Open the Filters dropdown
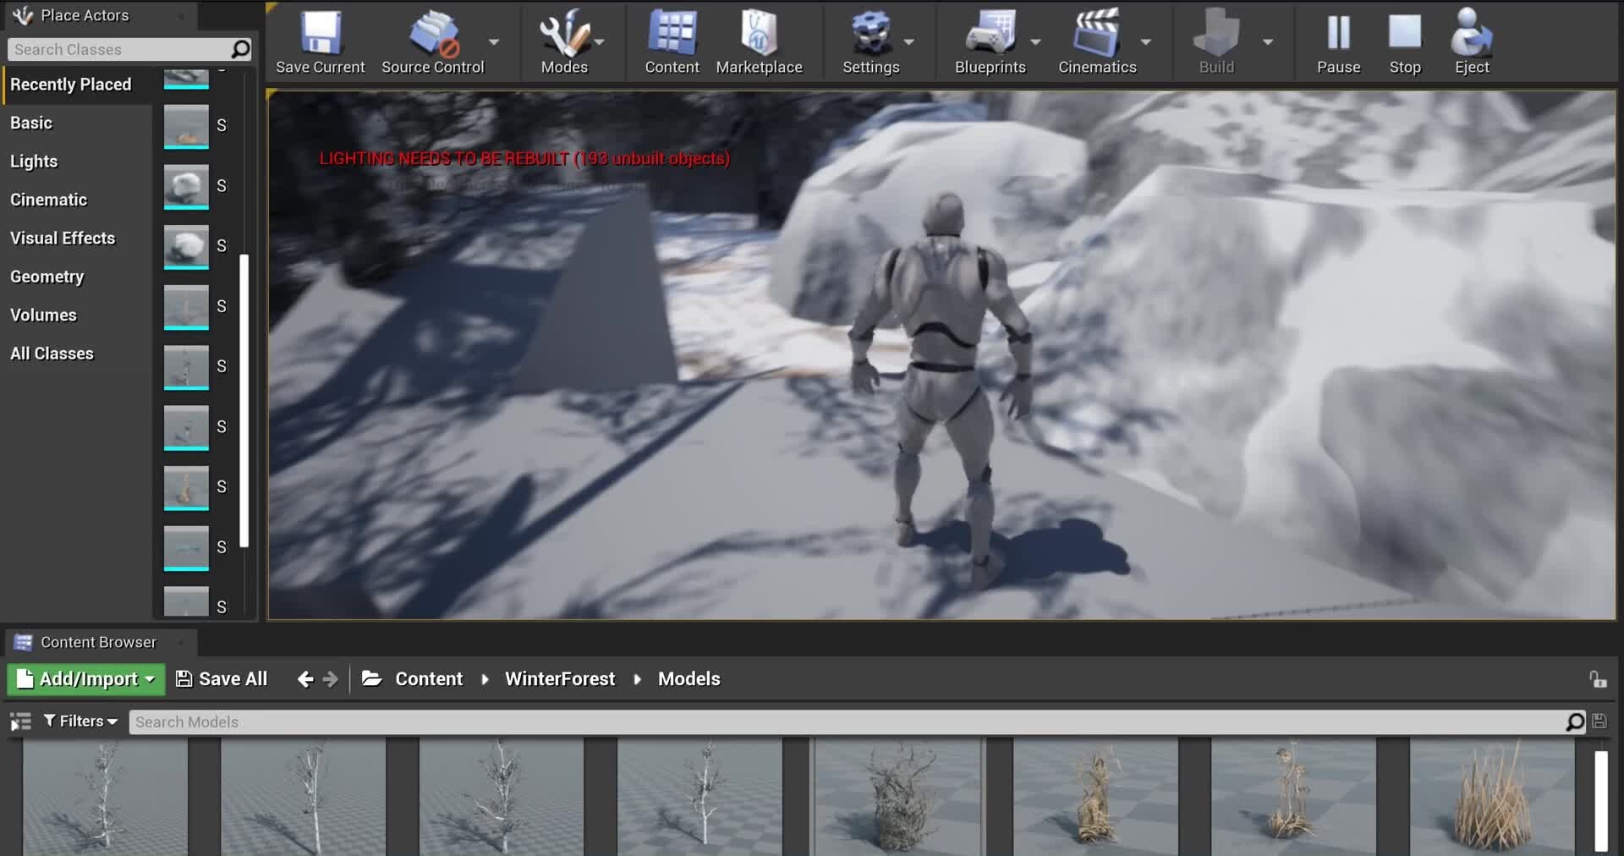Image resolution: width=1624 pixels, height=856 pixels. 80,721
